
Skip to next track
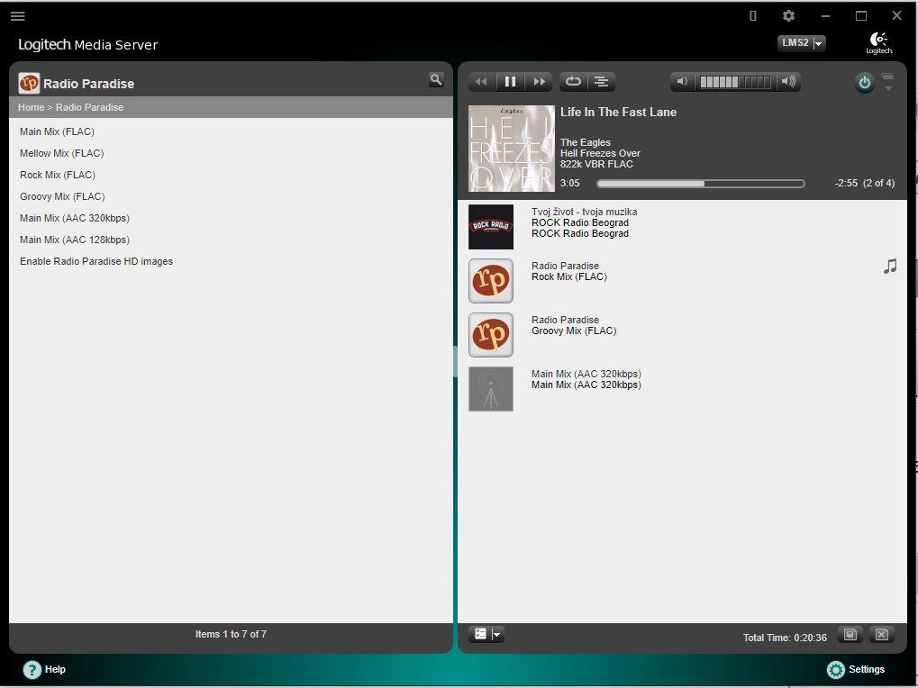click(539, 82)
